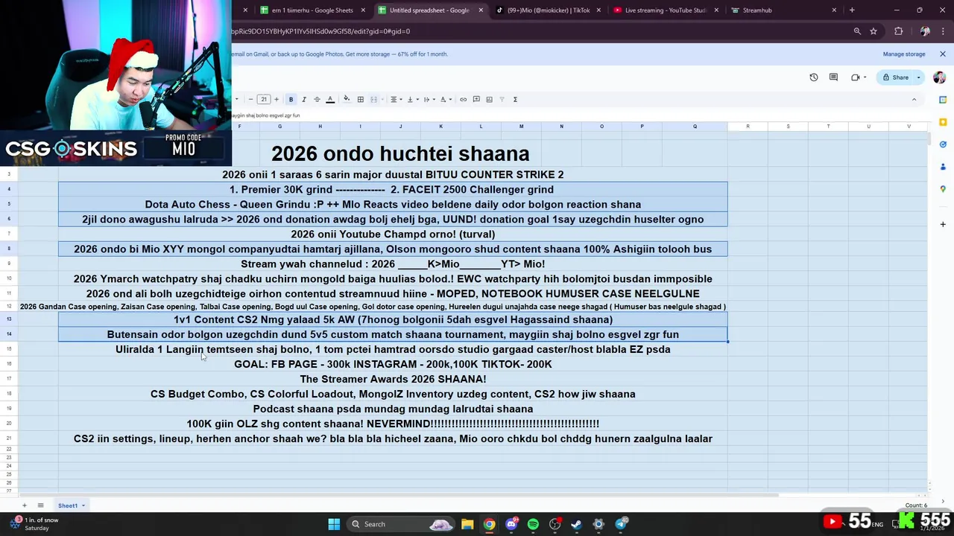The width and height of the screenshot is (954, 536).
Task: Open the text color picker
Action: (330, 99)
